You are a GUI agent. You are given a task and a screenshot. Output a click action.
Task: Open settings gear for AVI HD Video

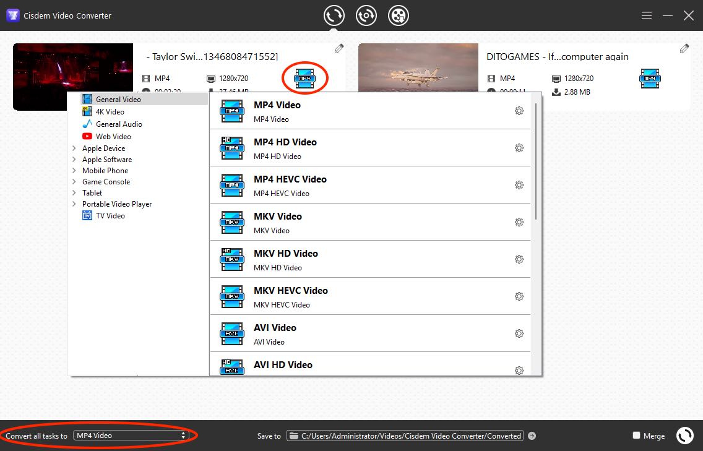(x=519, y=371)
